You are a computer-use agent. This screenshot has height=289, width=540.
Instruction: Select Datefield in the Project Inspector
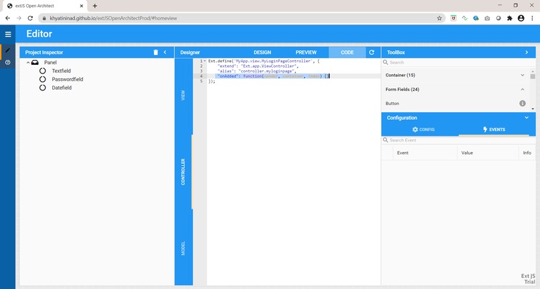click(62, 88)
